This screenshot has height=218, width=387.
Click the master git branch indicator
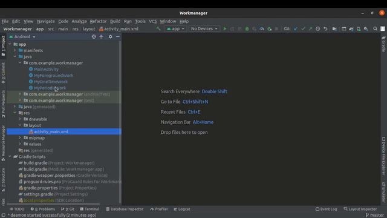click(x=375, y=216)
